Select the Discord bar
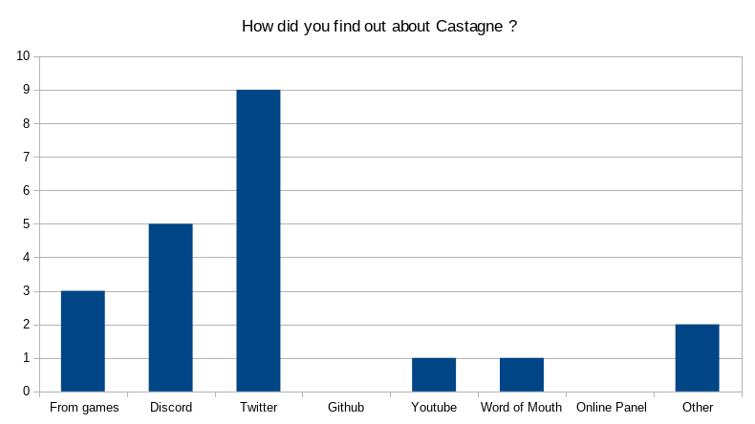Screen dimensions: 755x424 [x=170, y=307]
